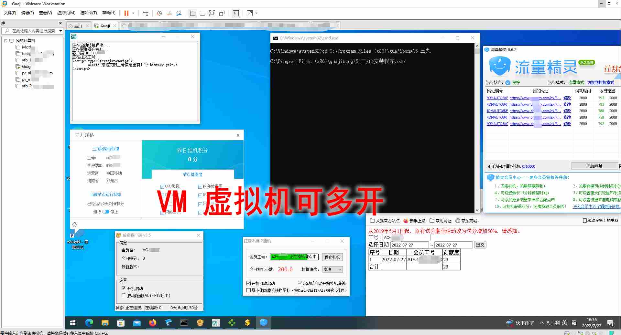The image size is (621, 335).
Task: Open the 火狐官方站点 bookmark
Action: pos(385,221)
